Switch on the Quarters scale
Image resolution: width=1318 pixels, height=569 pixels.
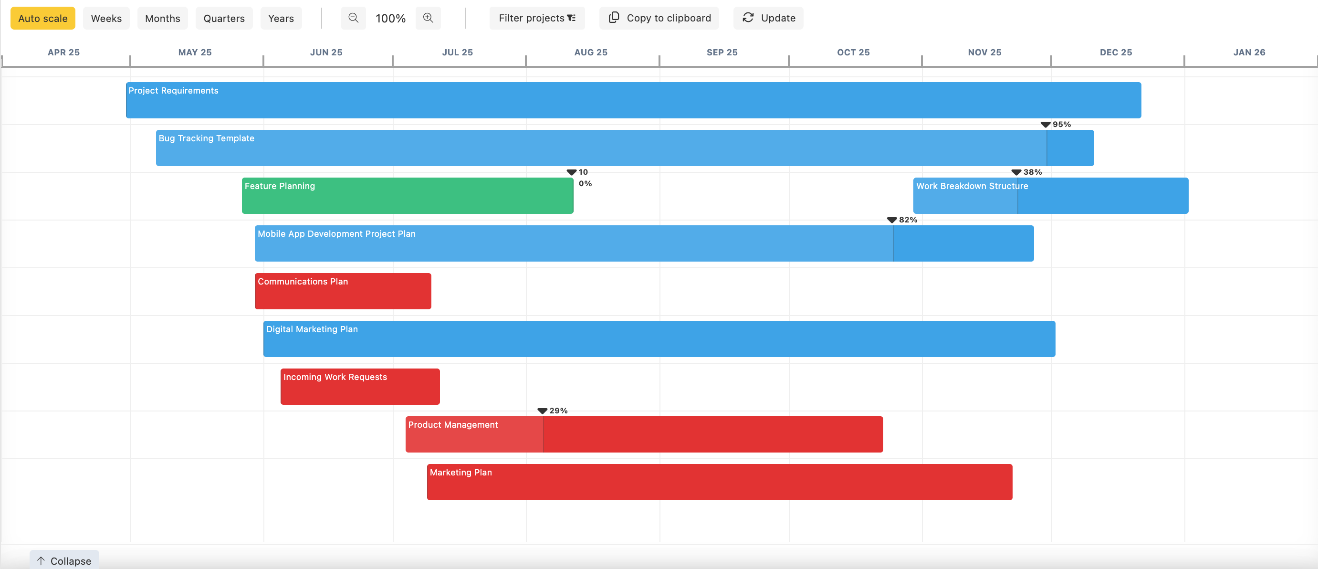224,18
